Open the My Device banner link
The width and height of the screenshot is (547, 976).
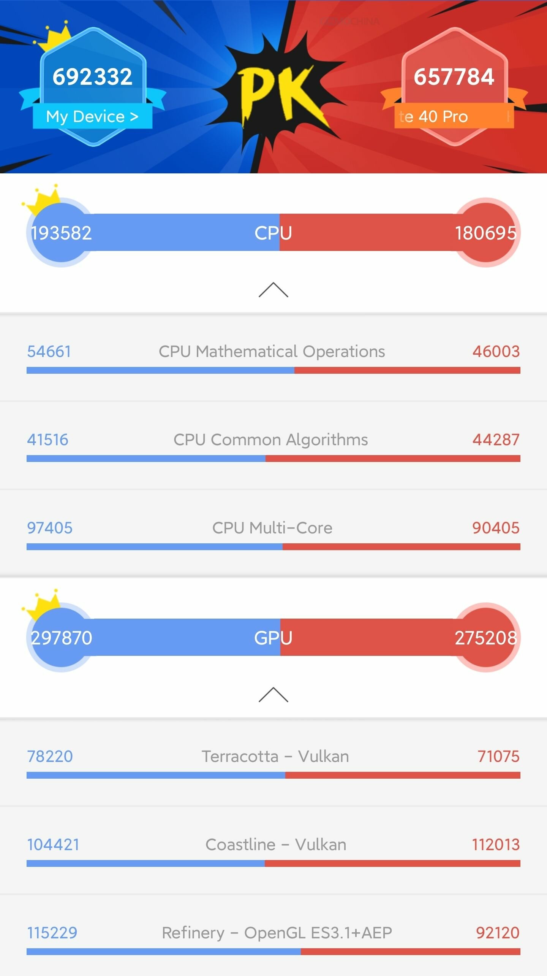[92, 116]
